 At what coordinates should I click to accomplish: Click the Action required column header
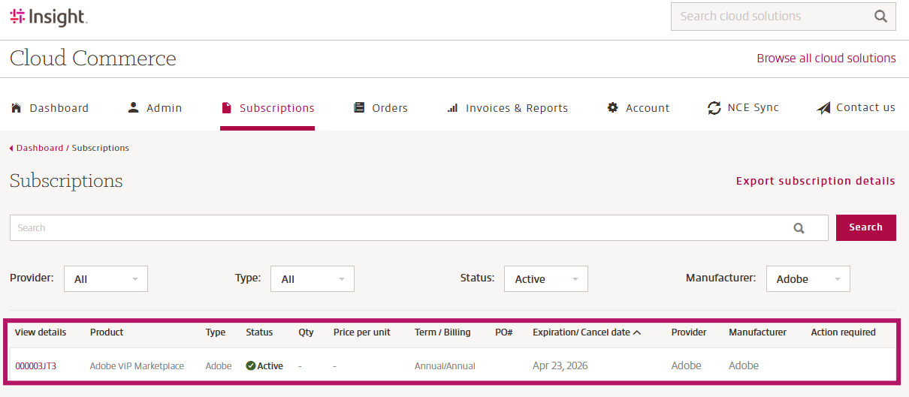point(843,332)
